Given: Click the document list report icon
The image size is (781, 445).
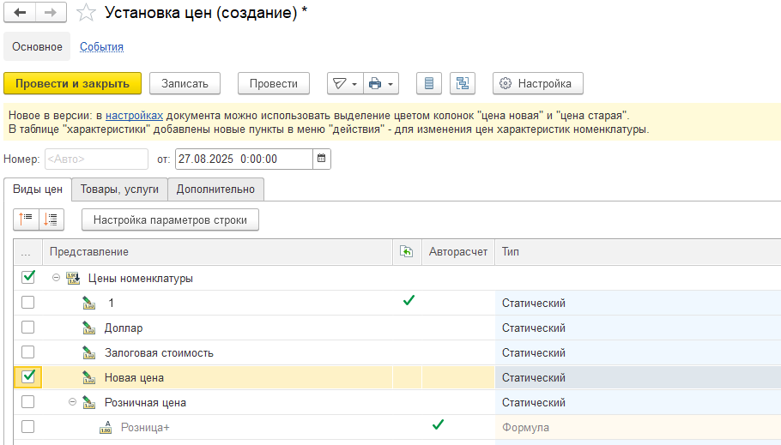Looking at the screenshot, I should pos(429,83).
